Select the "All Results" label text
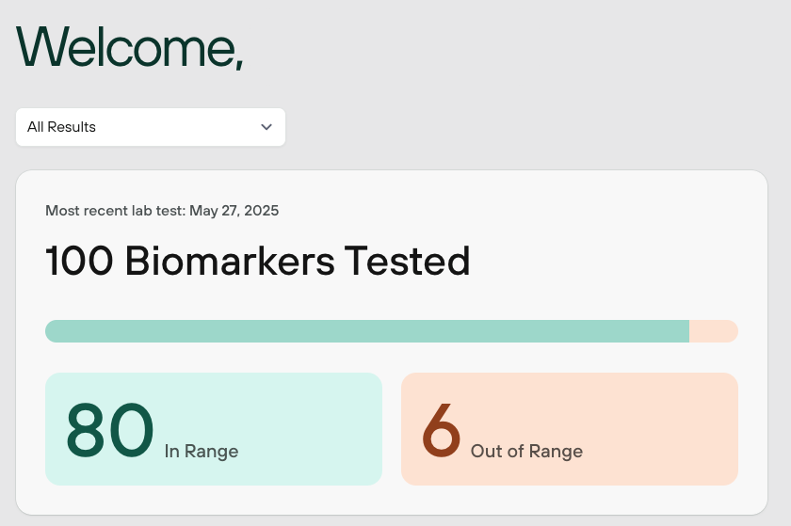791x526 pixels. (x=61, y=127)
